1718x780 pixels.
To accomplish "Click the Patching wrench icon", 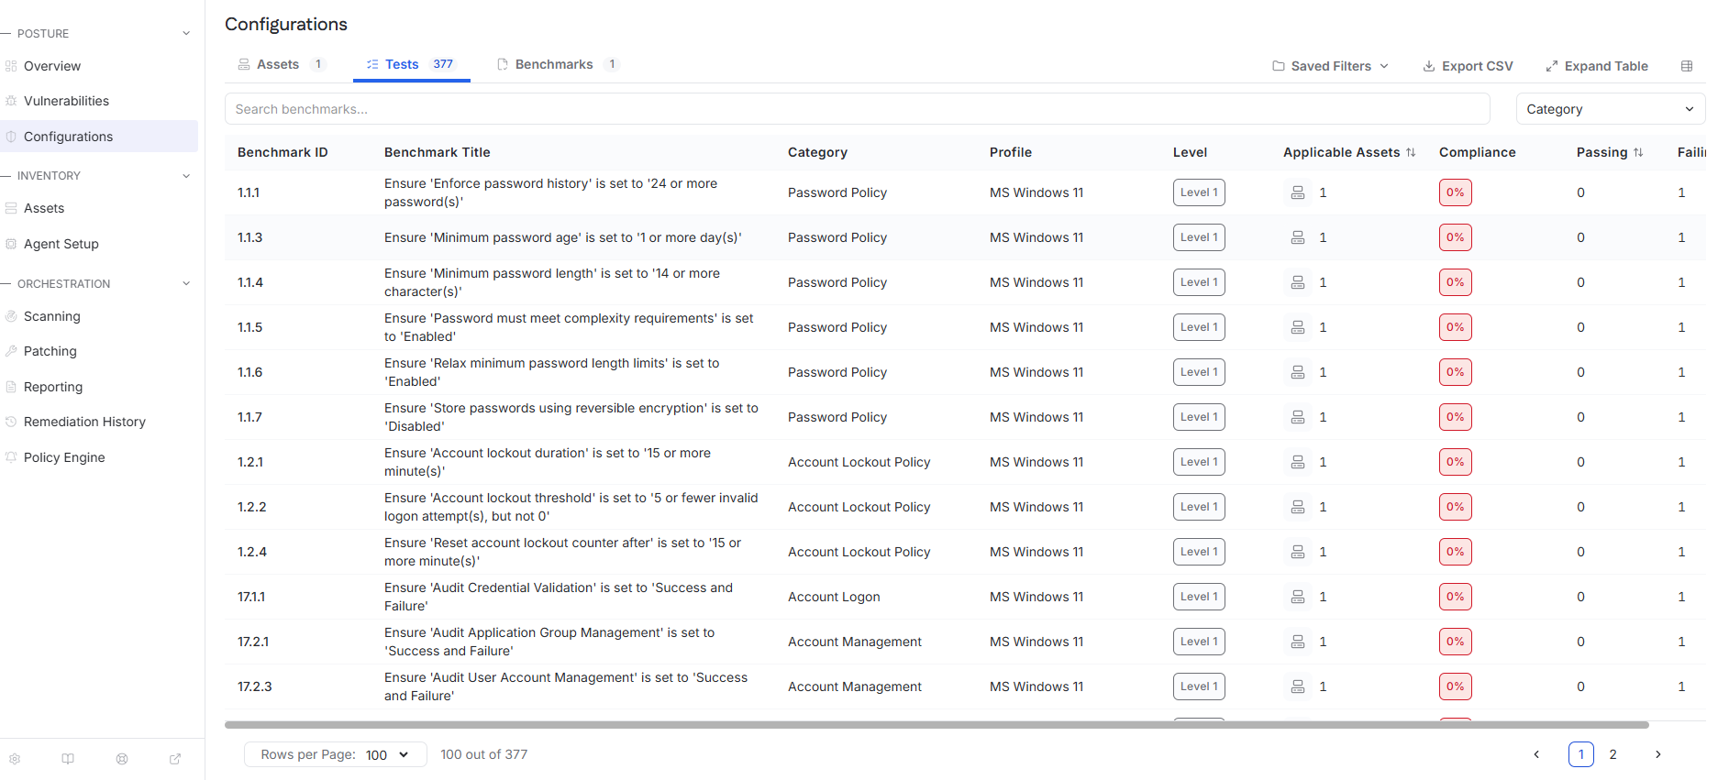I will click(x=11, y=351).
